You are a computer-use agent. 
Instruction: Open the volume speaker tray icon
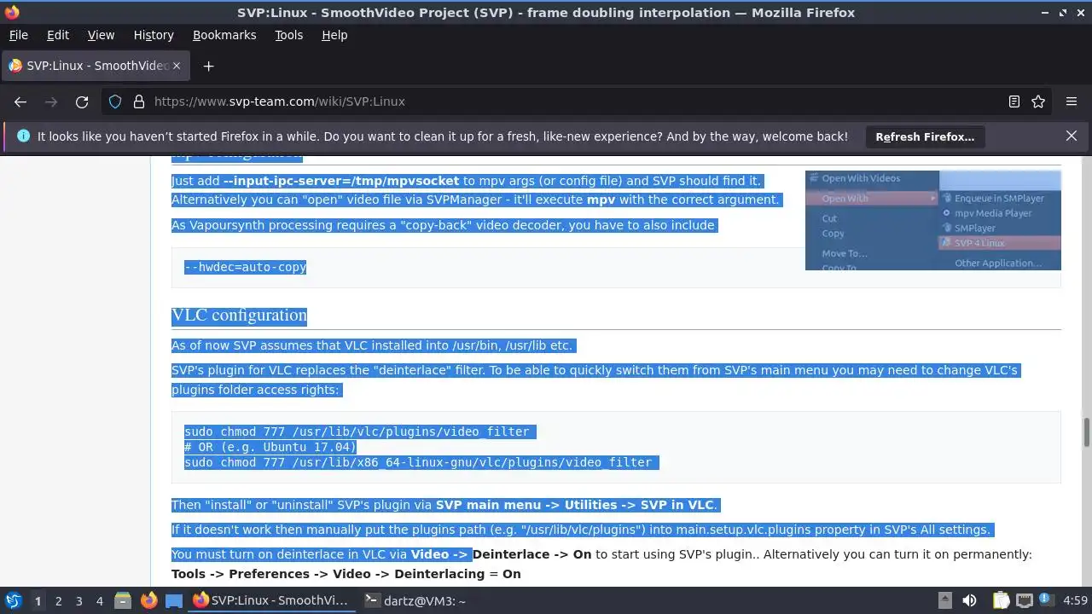970,600
